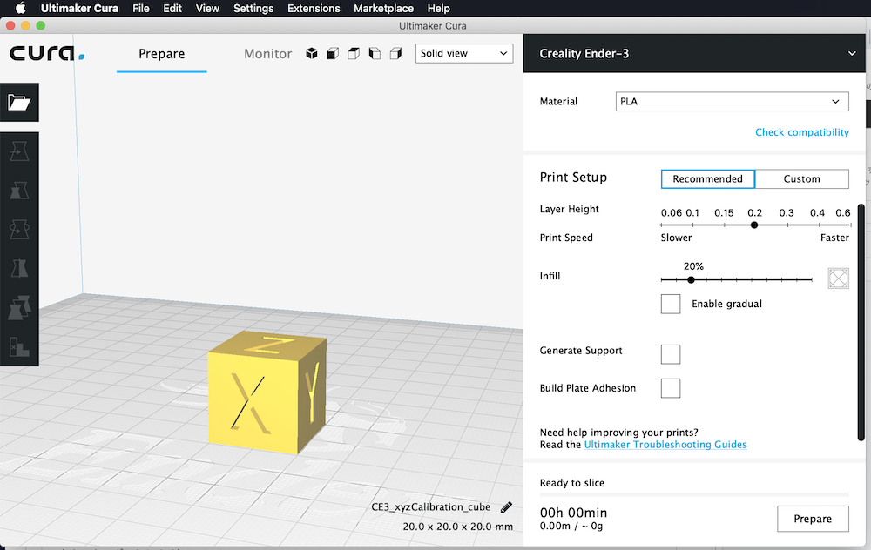
Task: Open the File menu
Action: (x=140, y=9)
